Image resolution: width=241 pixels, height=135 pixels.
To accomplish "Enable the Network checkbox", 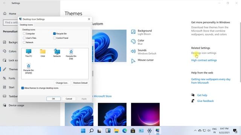I will (24, 42).
